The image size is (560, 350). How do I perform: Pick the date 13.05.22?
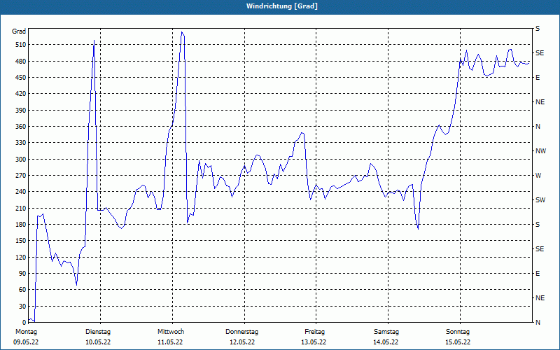click(x=314, y=342)
